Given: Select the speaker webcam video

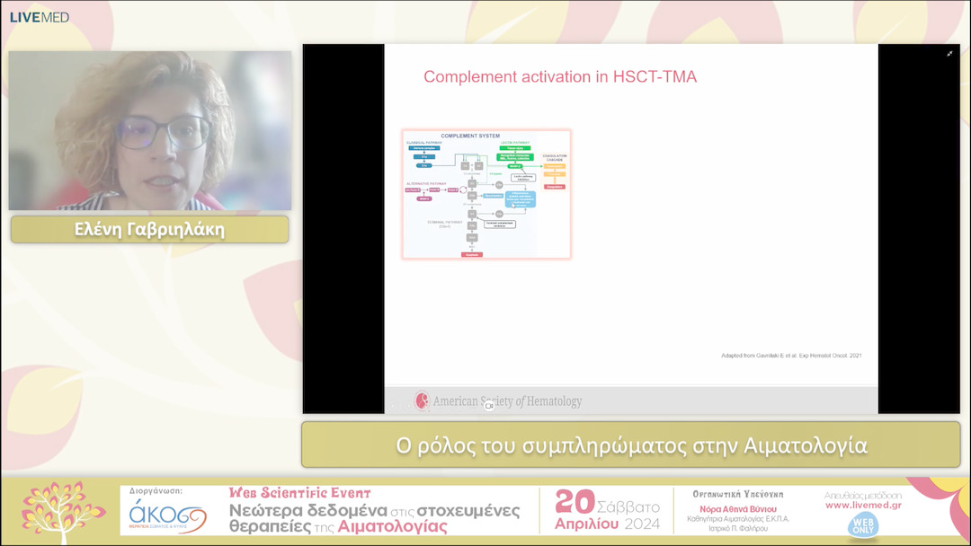Looking at the screenshot, I should (x=150, y=130).
